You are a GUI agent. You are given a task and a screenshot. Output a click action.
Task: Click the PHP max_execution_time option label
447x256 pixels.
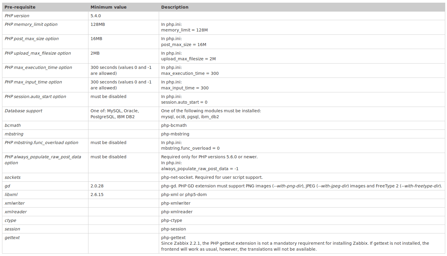(x=38, y=67)
